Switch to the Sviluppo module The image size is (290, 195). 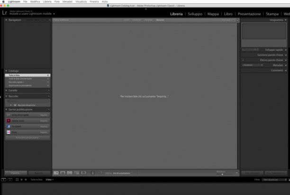coord(195,14)
